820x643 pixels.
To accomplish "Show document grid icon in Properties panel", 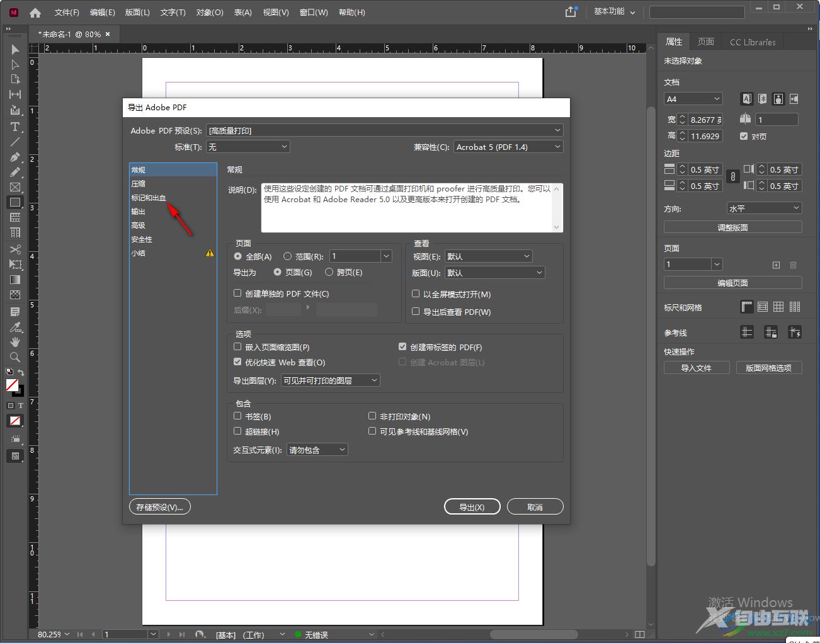I will [779, 307].
